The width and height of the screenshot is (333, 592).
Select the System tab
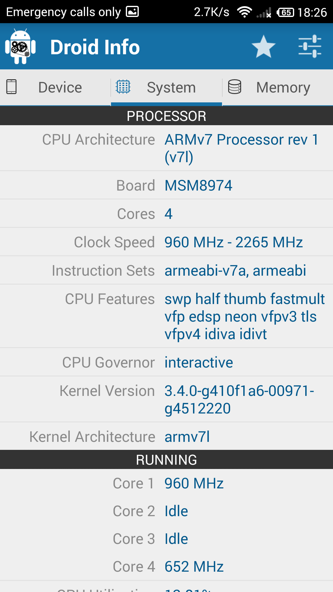(171, 88)
